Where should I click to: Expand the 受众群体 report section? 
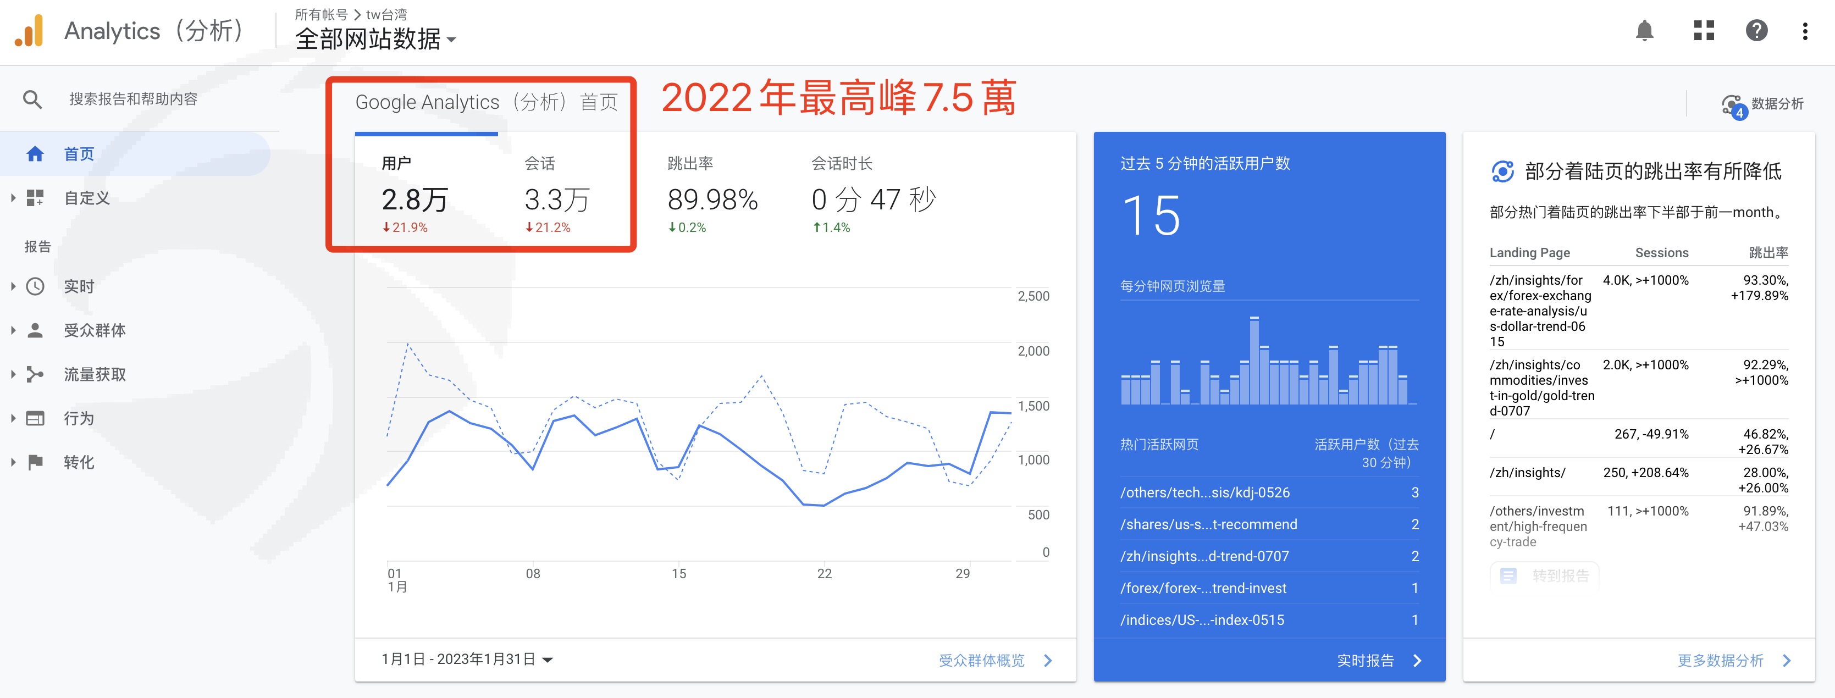pyautogui.click(x=94, y=330)
